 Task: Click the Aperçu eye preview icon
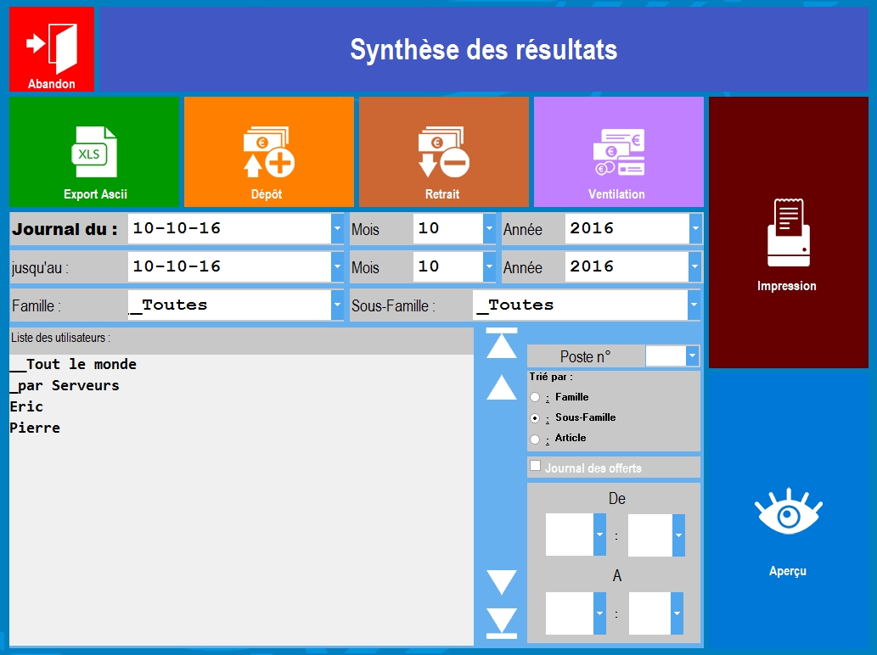788,513
